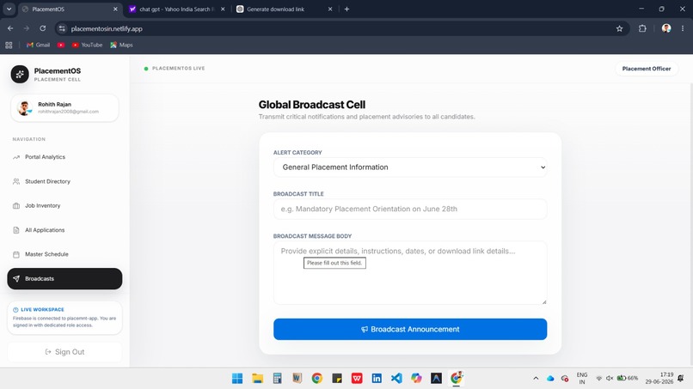Screen dimensions: 693x389
Task: Click the PlacementOS logo icon
Action: pos(20,74)
